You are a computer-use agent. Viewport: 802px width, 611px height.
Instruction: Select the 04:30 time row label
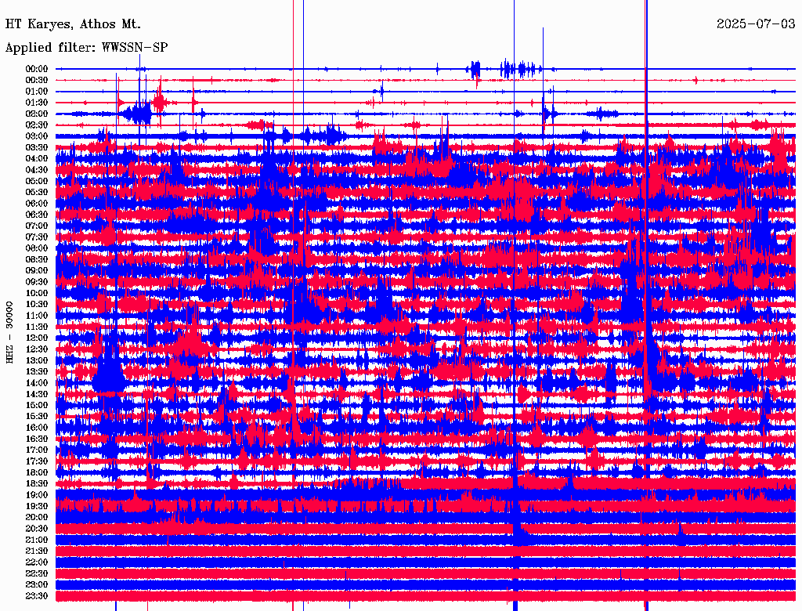[x=37, y=170]
